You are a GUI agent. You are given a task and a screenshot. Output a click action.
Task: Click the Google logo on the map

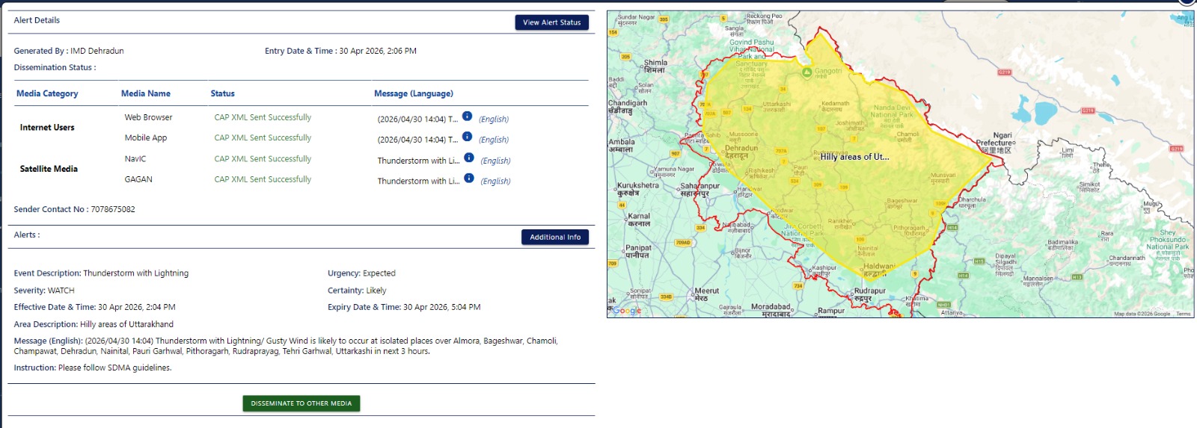pyautogui.click(x=627, y=311)
